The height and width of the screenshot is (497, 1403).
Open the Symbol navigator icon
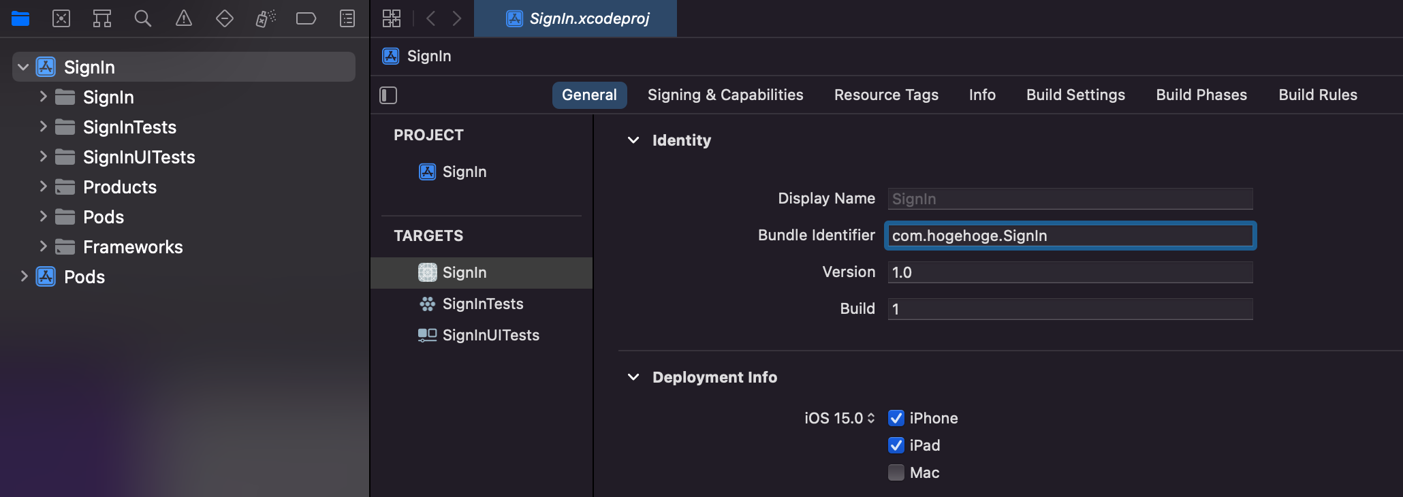pyautogui.click(x=102, y=18)
